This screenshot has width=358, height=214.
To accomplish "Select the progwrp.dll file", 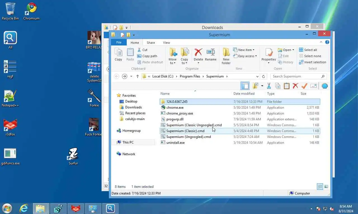I will (240, 119).
